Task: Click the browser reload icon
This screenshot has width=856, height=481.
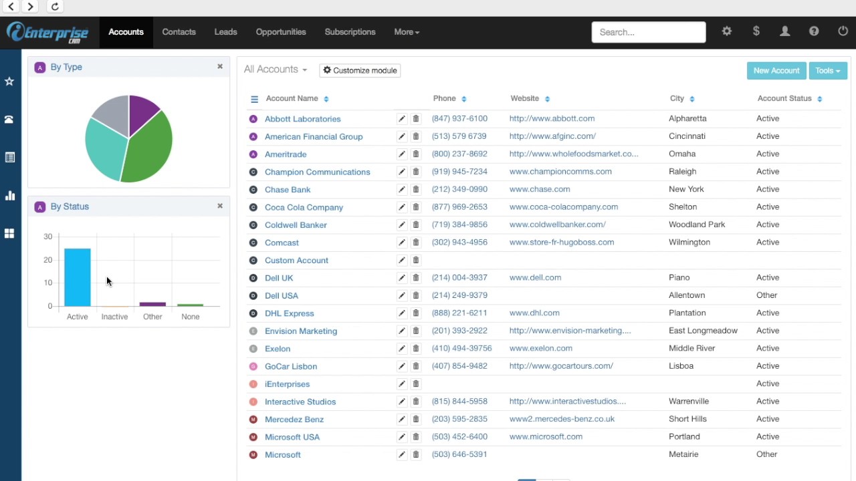Action: click(x=55, y=7)
